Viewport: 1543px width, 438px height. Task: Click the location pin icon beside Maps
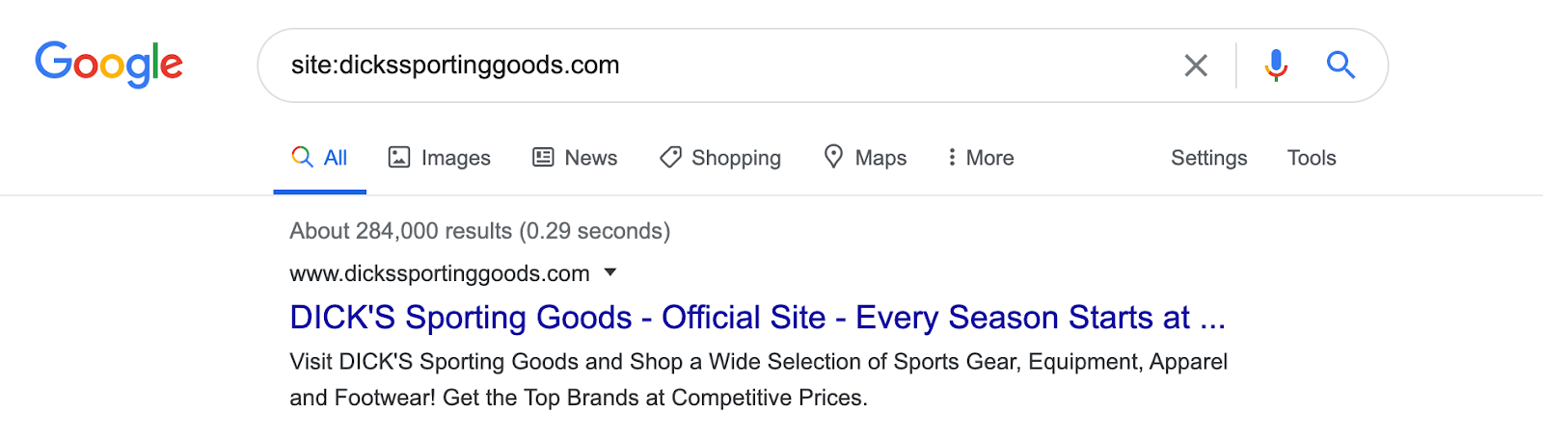coord(834,156)
